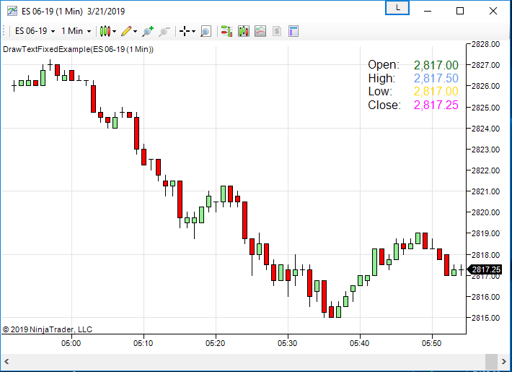Click the scroll right arrow of horizontal scrollbar
The height and width of the screenshot is (372, 512).
(504, 362)
